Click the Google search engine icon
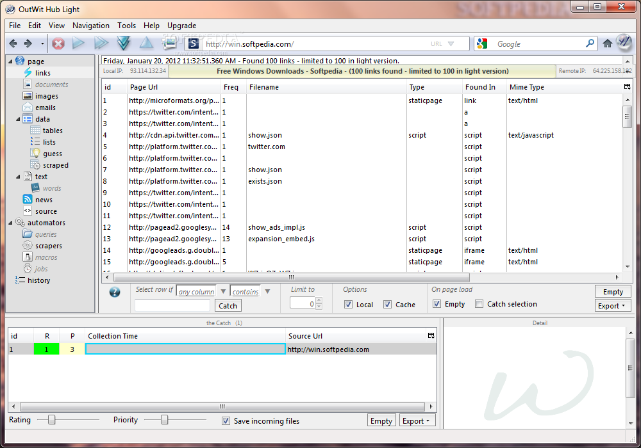Screen dimensions: 641x448 point(483,44)
